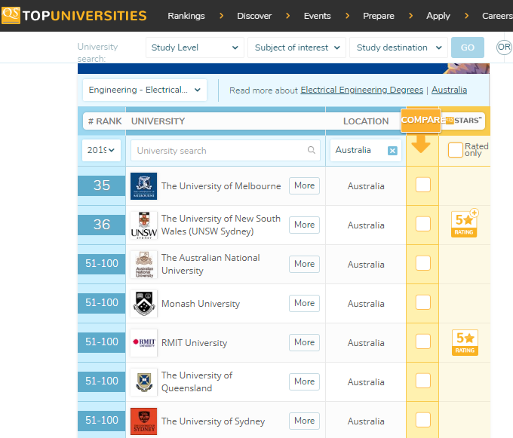The image size is (513, 438).
Task: Expand the Engineering - Electrical subject dropdown
Action: point(145,90)
